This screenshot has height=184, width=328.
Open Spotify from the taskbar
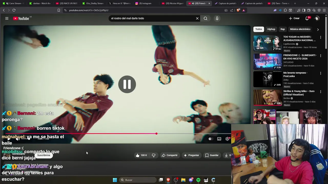198,180
